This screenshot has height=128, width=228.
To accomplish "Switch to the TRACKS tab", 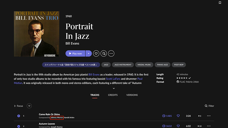I will pyautogui.click(x=95, y=95).
